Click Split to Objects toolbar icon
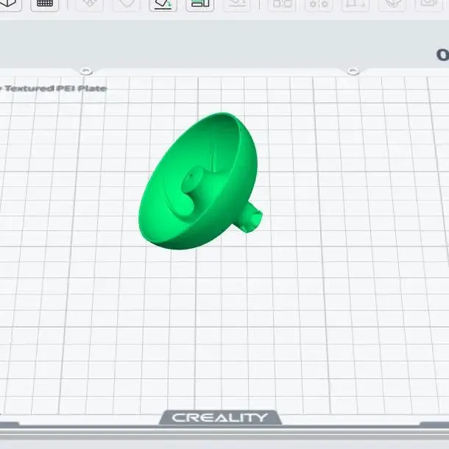The height and width of the screenshot is (449, 449). tap(282, 4)
